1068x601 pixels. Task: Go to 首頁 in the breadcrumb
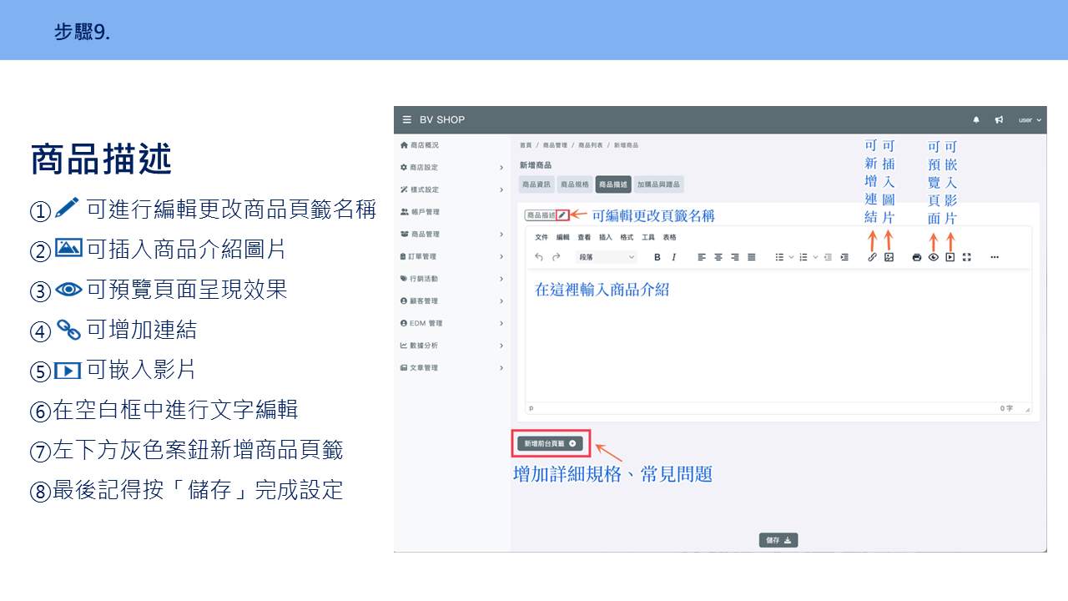click(526, 145)
